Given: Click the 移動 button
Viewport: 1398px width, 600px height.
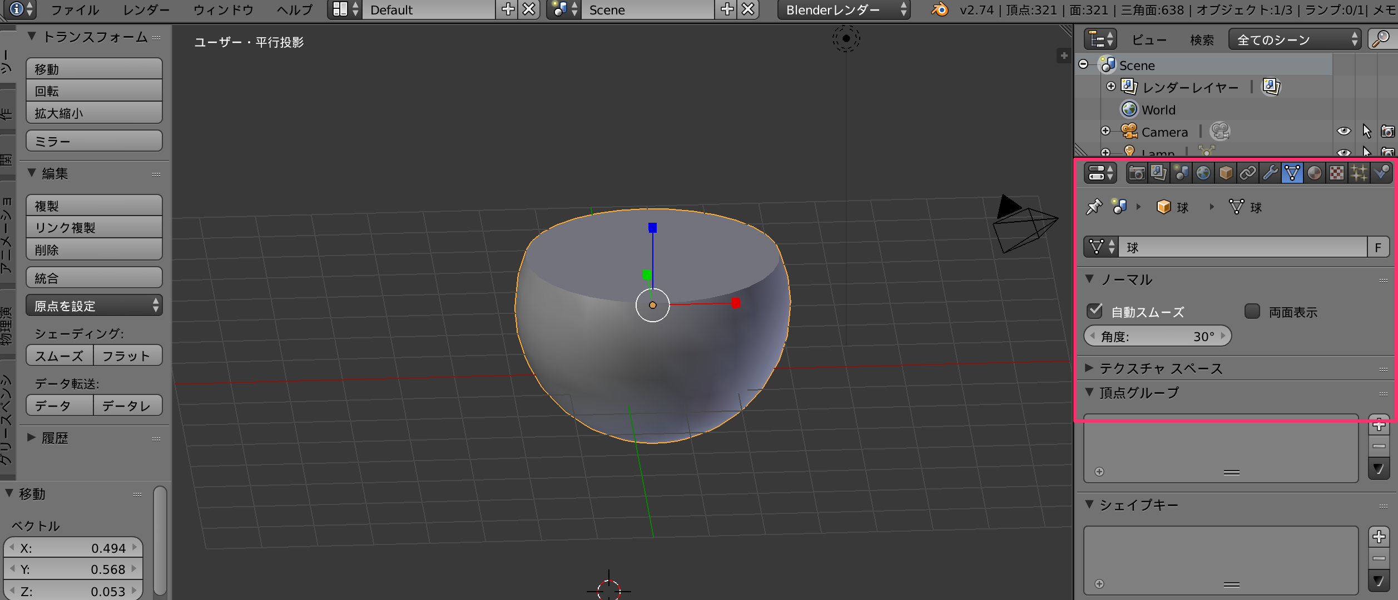Looking at the screenshot, I should pos(95,69).
